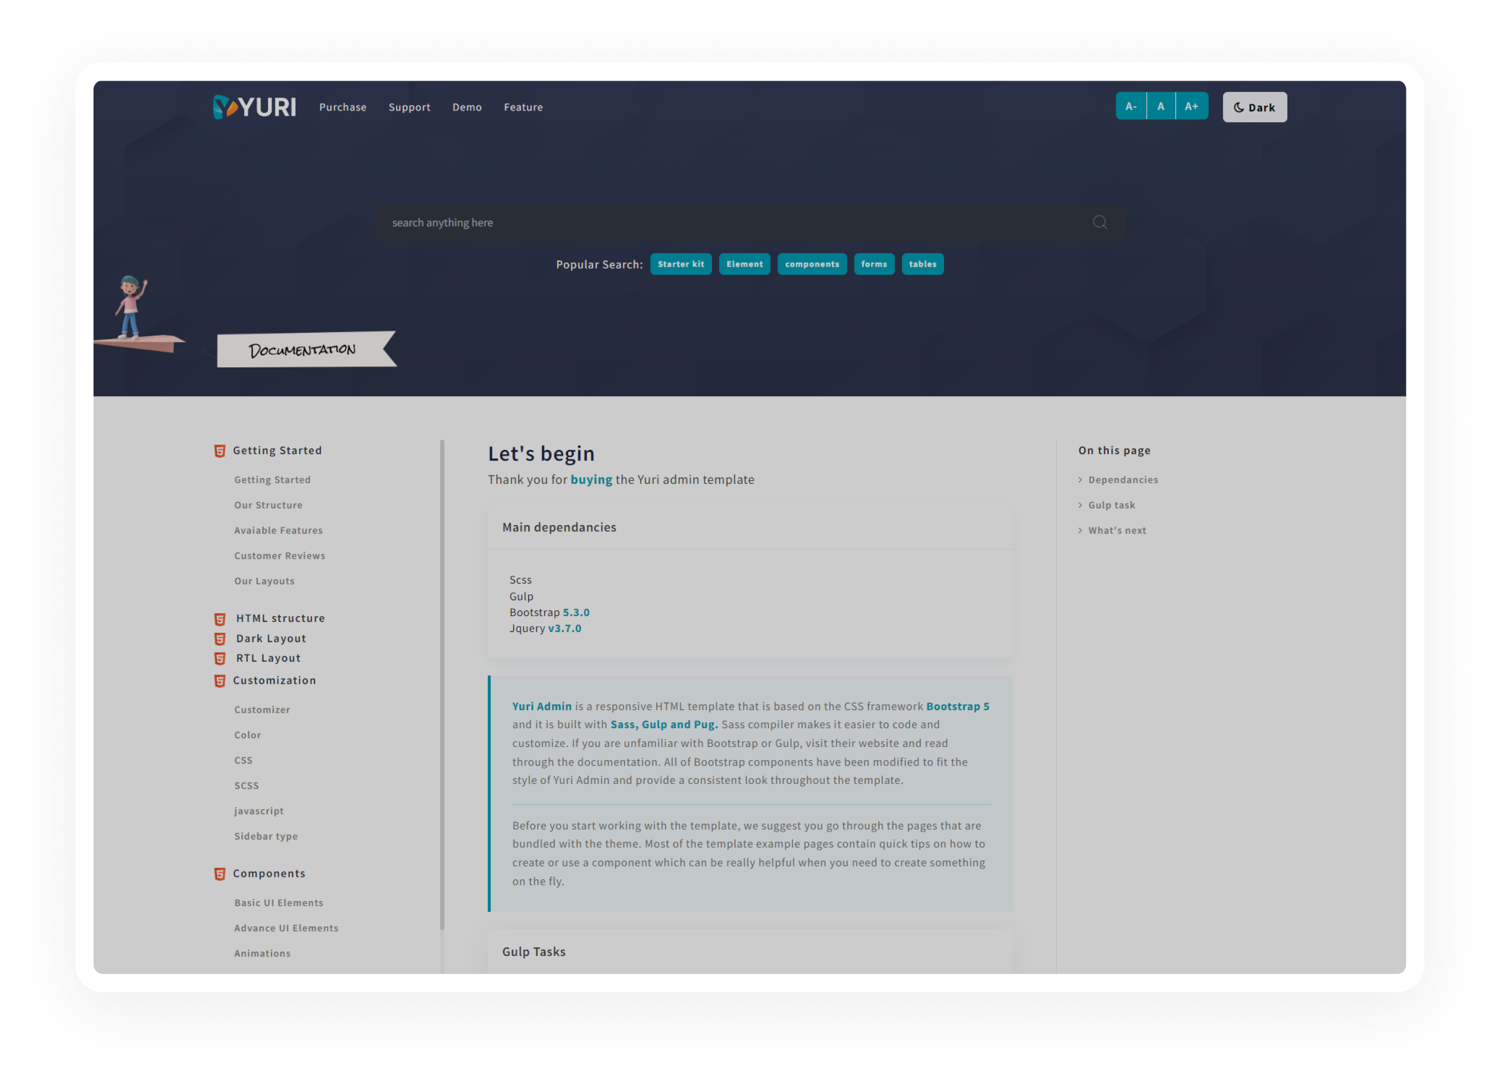Image resolution: width=1500 pixels, height=1081 pixels.
Task: Click the search magnifier icon
Action: 1099,223
